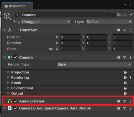Image resolution: width=134 pixels, height=117 pixels.
Task: Lock the Inspector panel
Action: tap(125, 6)
